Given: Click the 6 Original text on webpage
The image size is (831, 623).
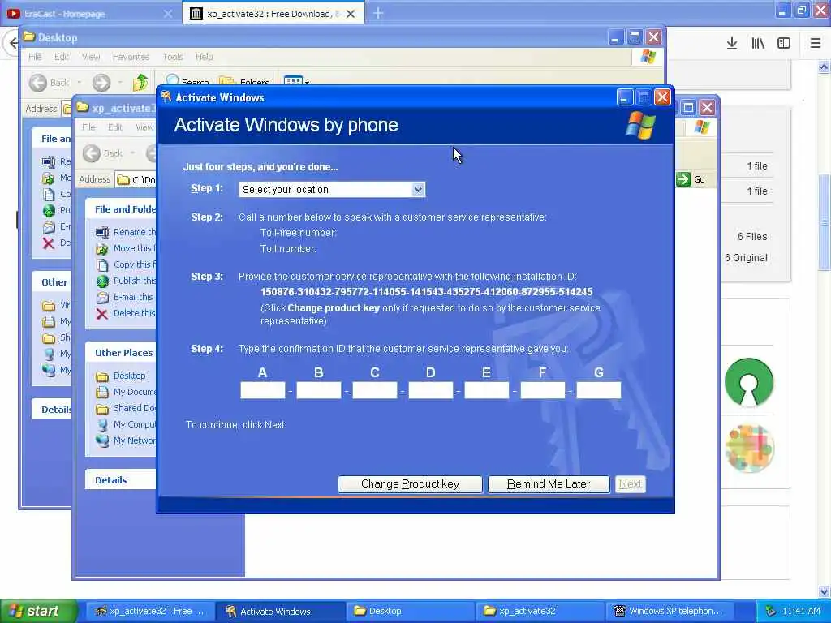Looking at the screenshot, I should pyautogui.click(x=747, y=258).
